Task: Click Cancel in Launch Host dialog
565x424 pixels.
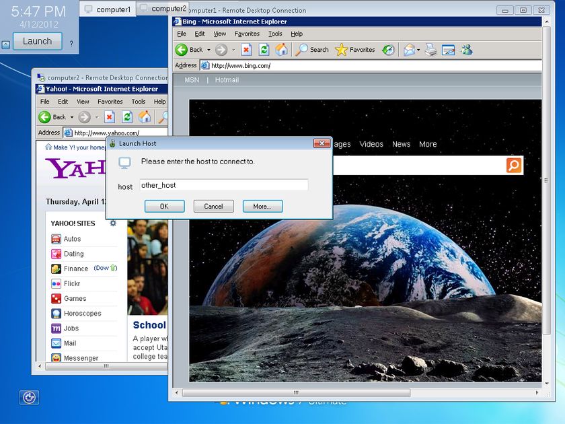Action: click(214, 206)
